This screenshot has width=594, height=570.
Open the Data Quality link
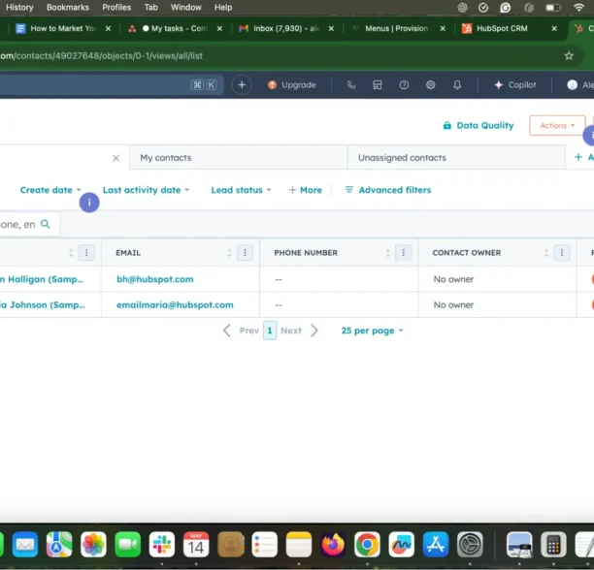[x=478, y=126]
